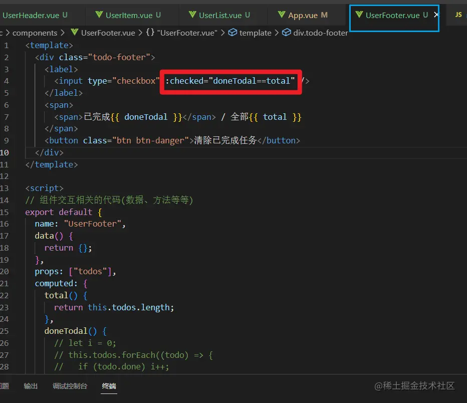This screenshot has width=467, height=403.
Task: Open the template breadcrumb
Action: point(255,33)
